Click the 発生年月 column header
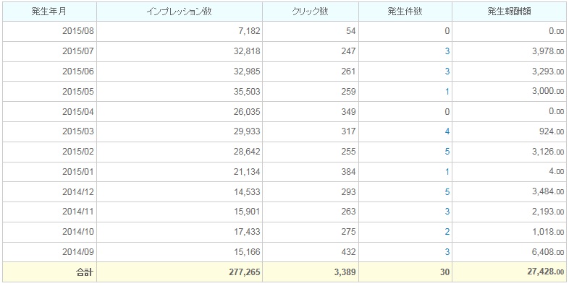 [49, 12]
